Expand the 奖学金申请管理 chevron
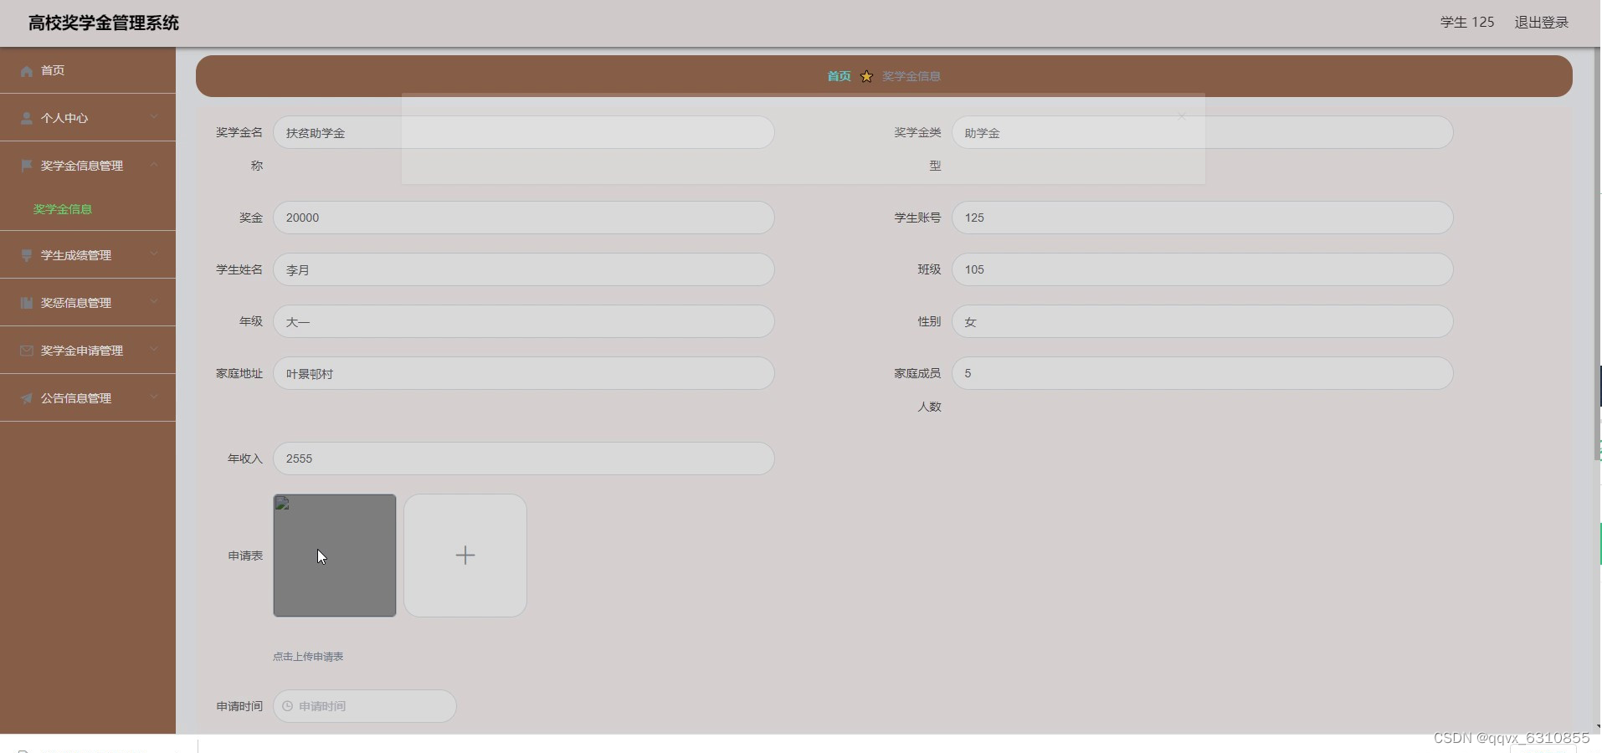The height and width of the screenshot is (753, 1602). [154, 350]
